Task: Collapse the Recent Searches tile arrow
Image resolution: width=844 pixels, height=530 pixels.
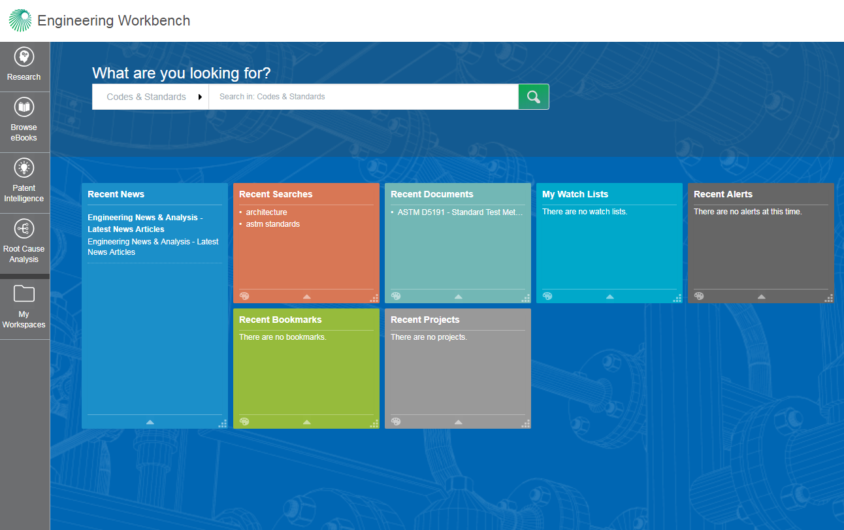Action: 307,297
